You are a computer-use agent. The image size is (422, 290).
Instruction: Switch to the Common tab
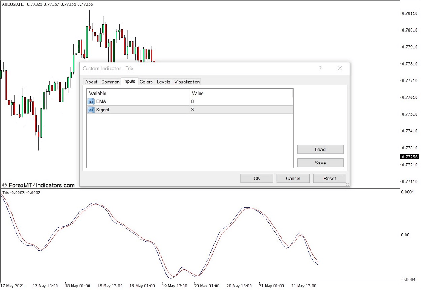tap(110, 82)
